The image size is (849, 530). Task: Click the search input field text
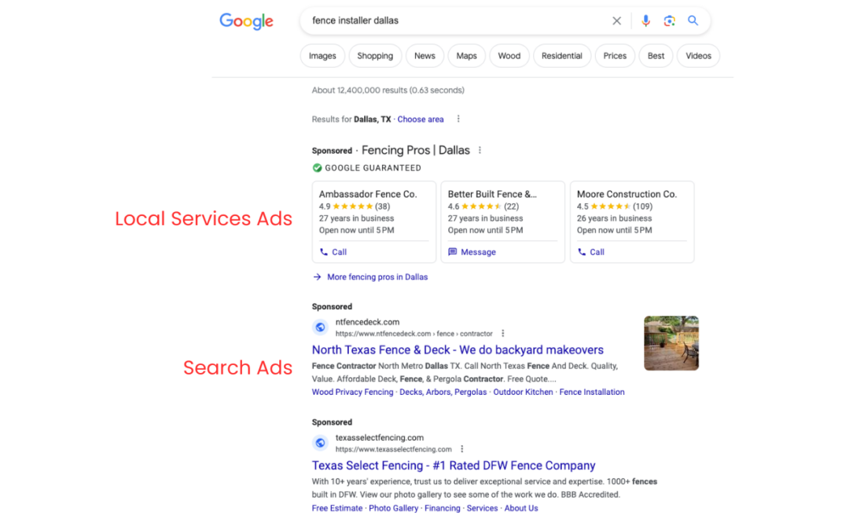point(355,21)
